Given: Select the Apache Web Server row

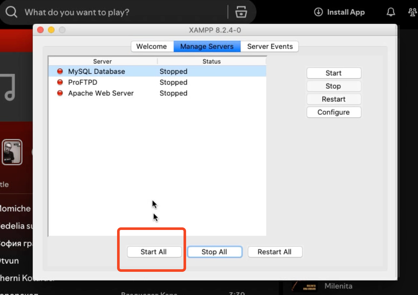Looking at the screenshot, I should pyautogui.click(x=157, y=93).
